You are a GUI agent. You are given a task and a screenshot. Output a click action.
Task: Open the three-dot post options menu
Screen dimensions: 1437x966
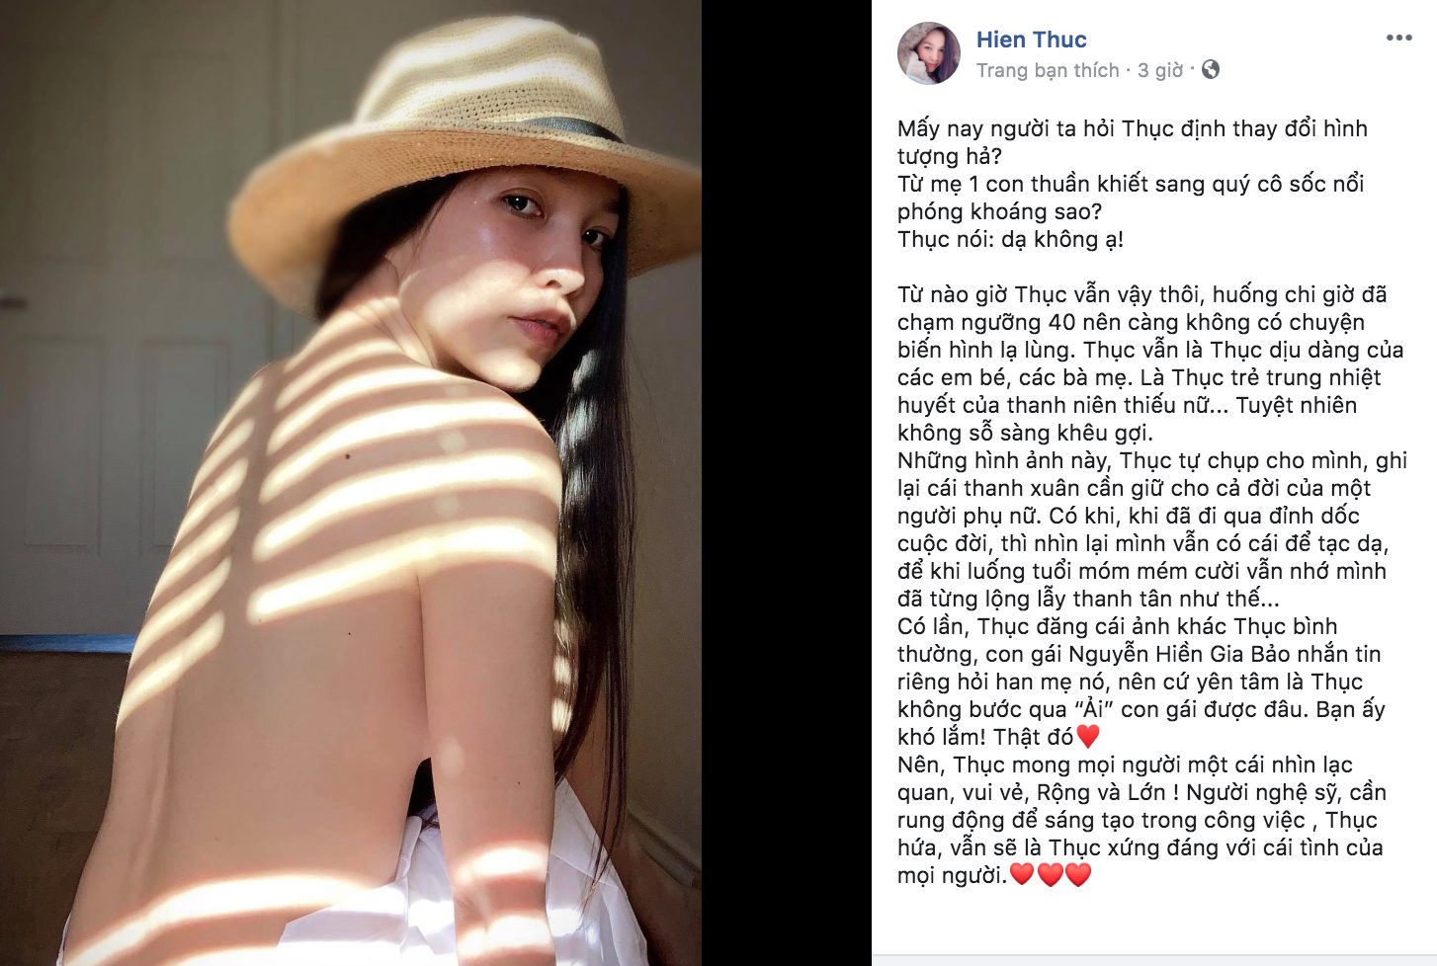[1398, 39]
